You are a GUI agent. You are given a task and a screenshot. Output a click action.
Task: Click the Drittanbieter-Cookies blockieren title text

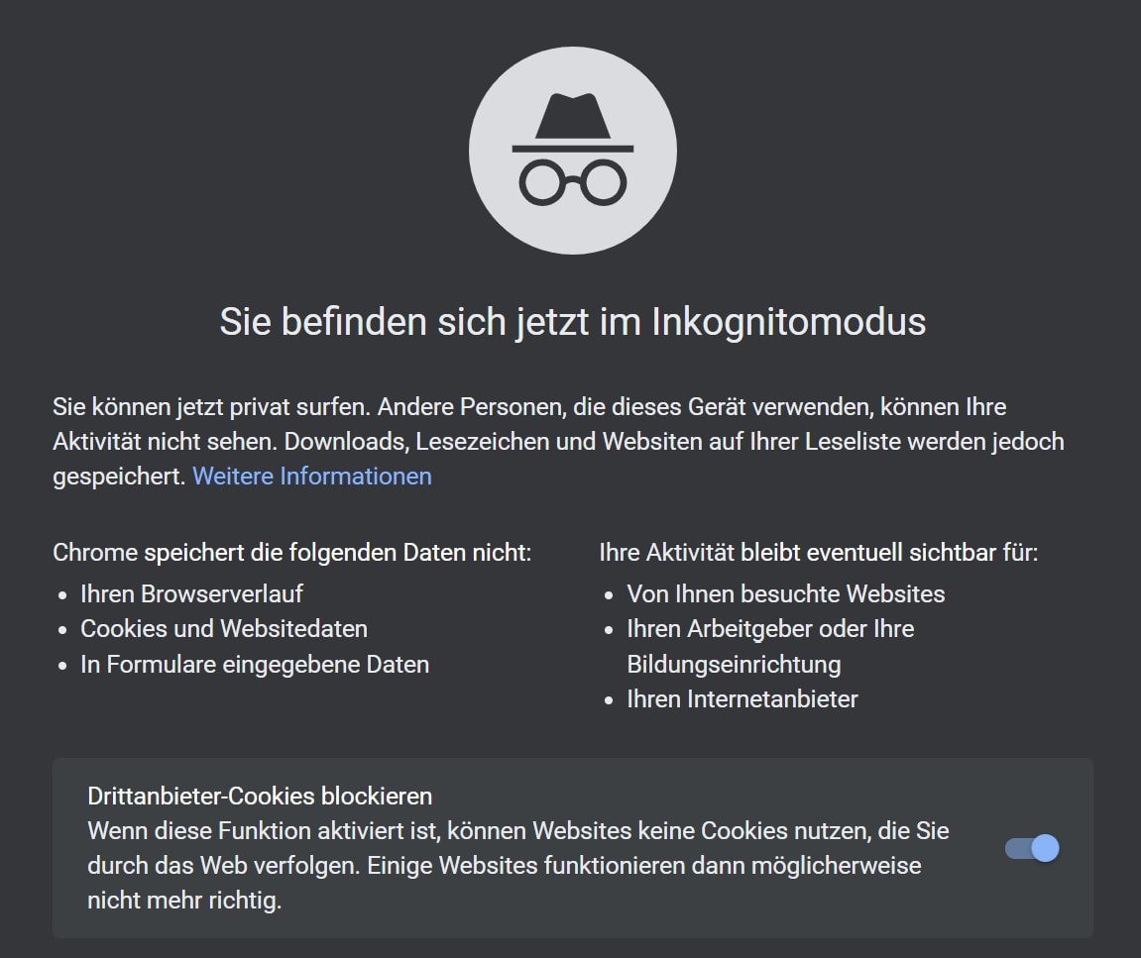(x=260, y=796)
